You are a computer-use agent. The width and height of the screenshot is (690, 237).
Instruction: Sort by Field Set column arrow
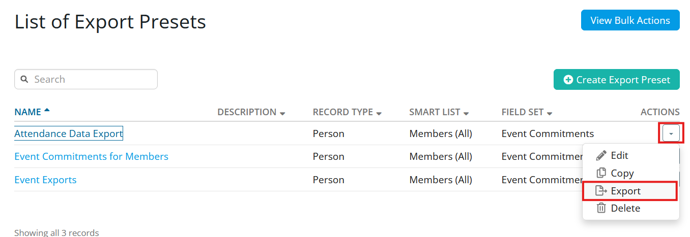[x=550, y=113]
